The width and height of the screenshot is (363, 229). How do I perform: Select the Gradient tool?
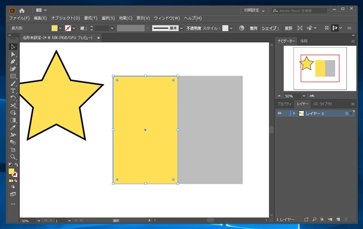point(13,120)
